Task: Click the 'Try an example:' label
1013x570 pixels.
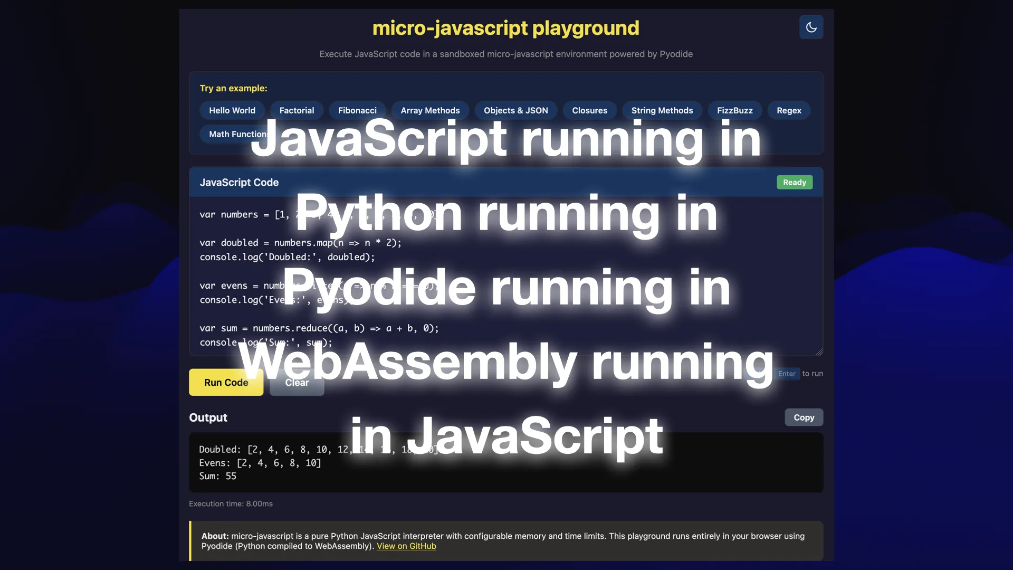Action: pos(233,88)
